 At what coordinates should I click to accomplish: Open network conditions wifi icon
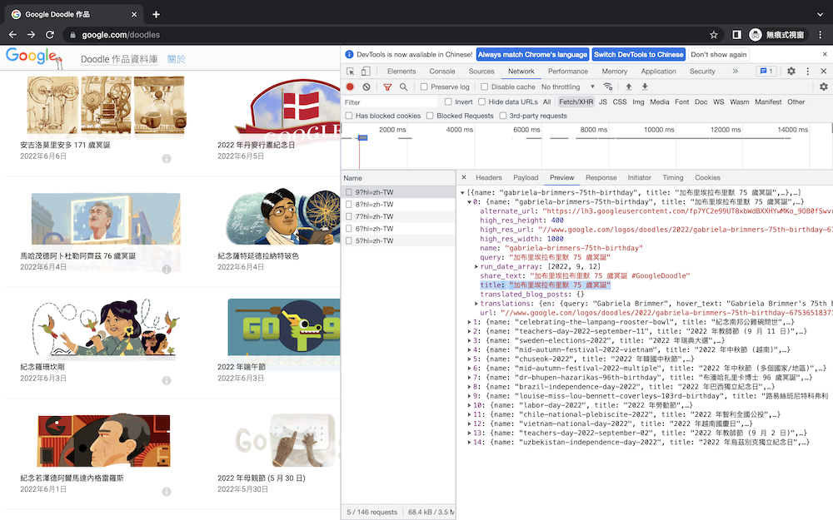click(x=608, y=87)
